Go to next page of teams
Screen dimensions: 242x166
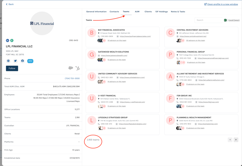point(236,140)
